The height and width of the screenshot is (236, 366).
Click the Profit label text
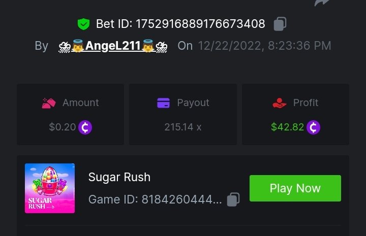pyautogui.click(x=306, y=103)
